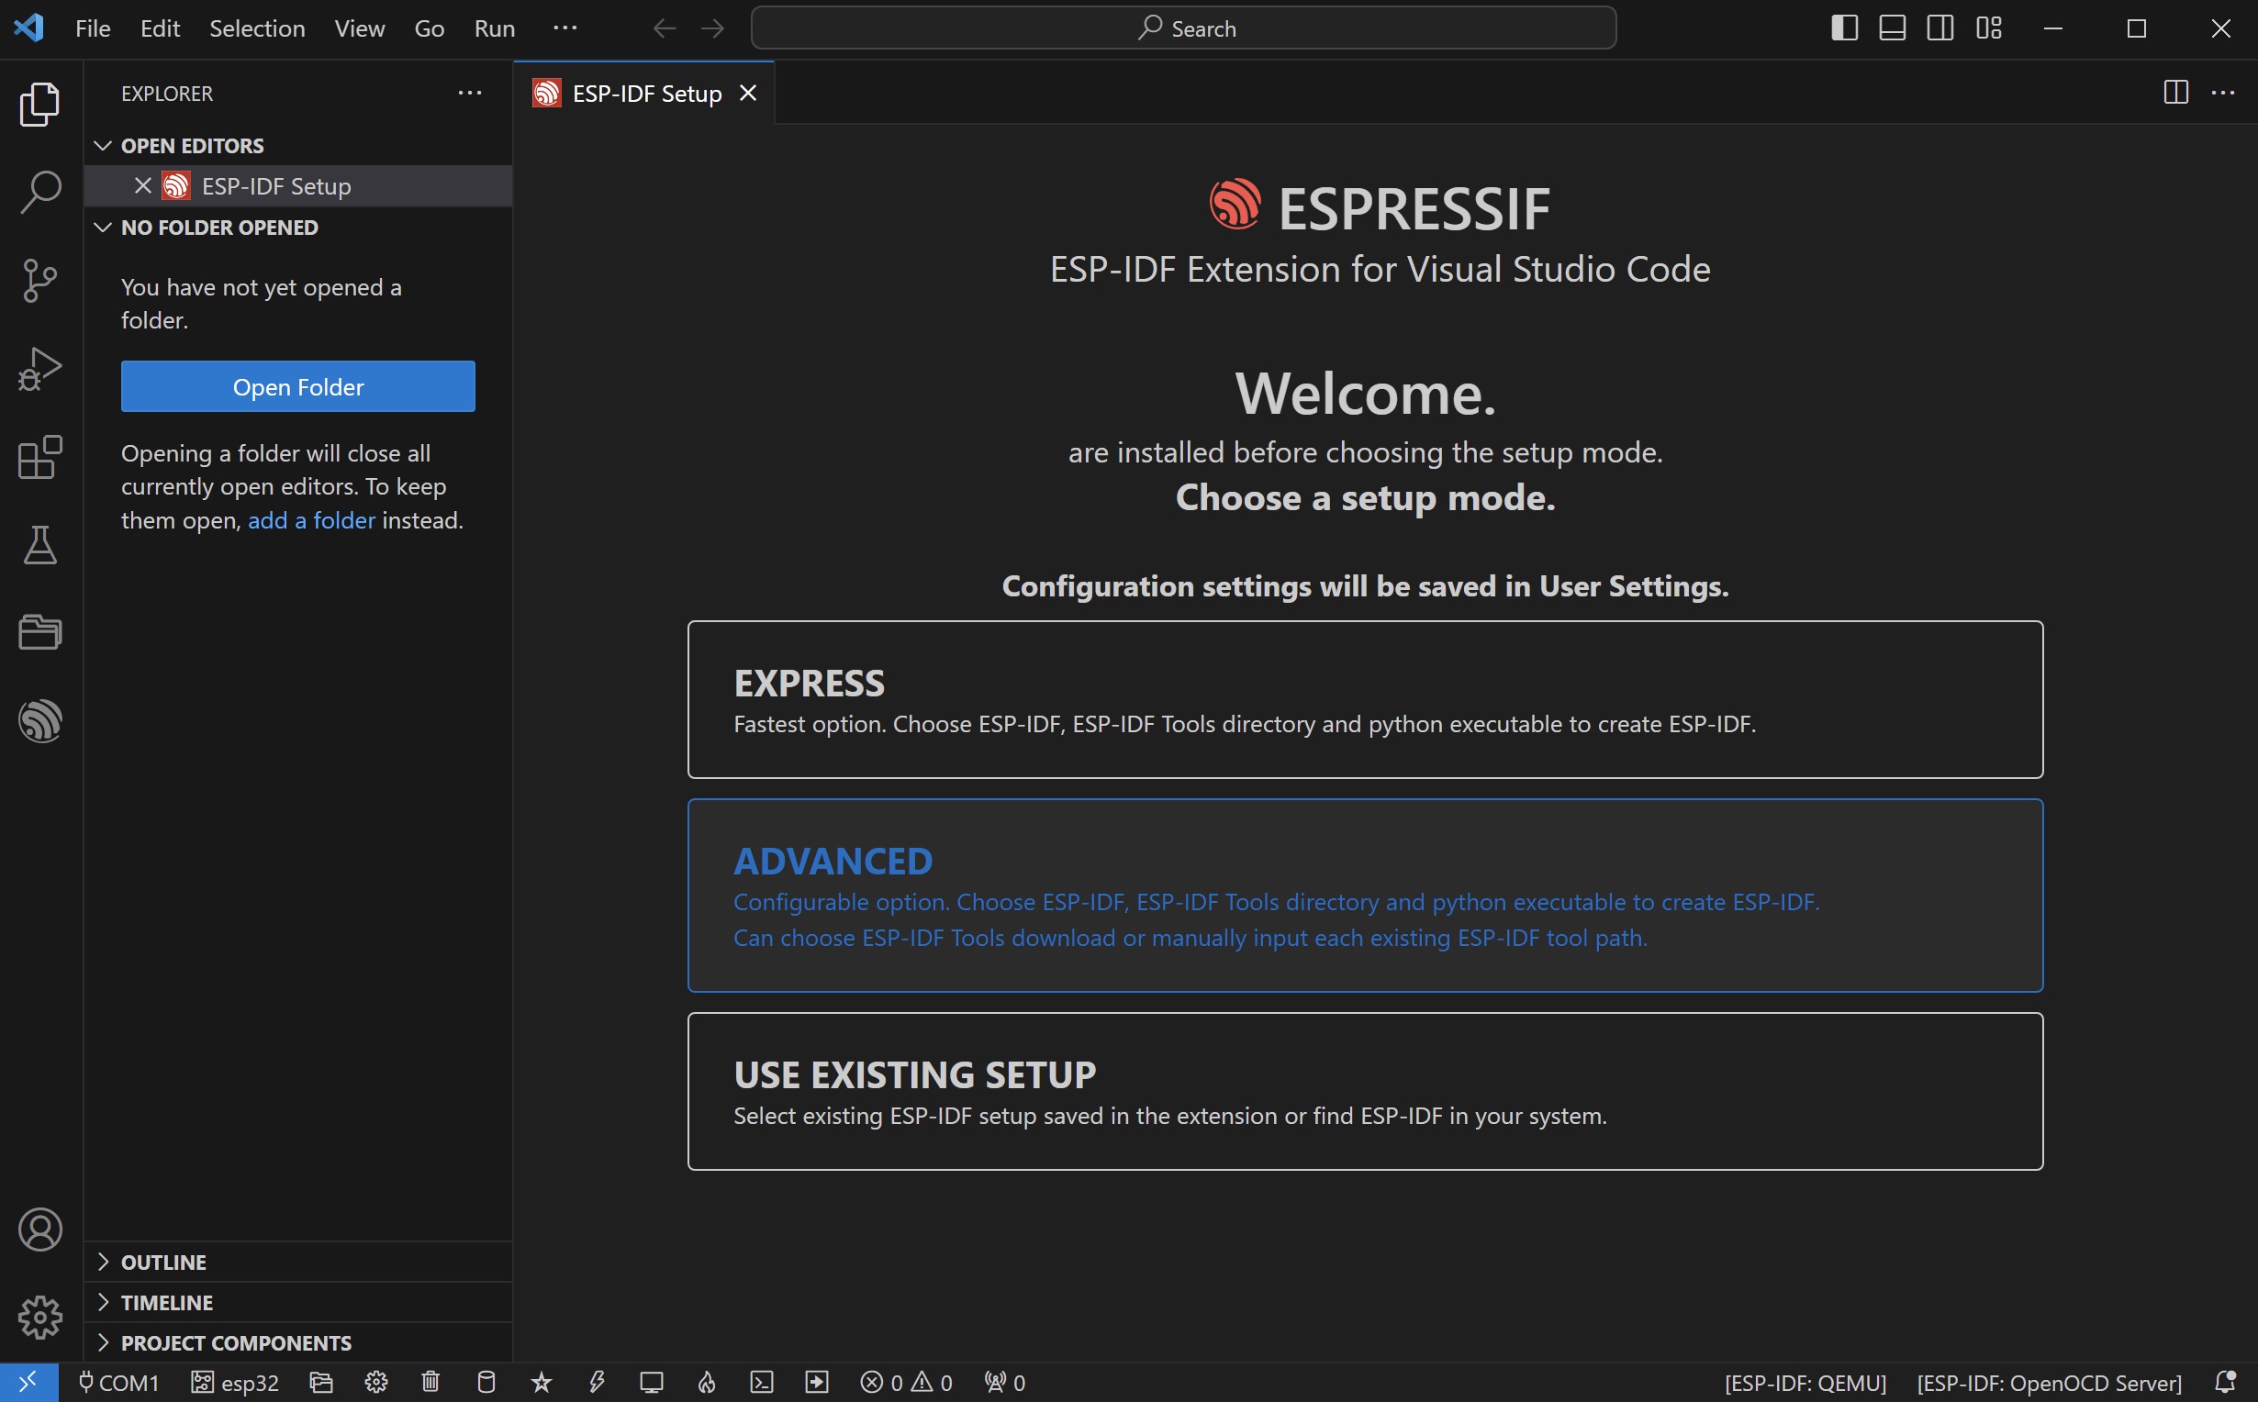Go forward with the right arrow
The width and height of the screenshot is (2258, 1402).
712,28
